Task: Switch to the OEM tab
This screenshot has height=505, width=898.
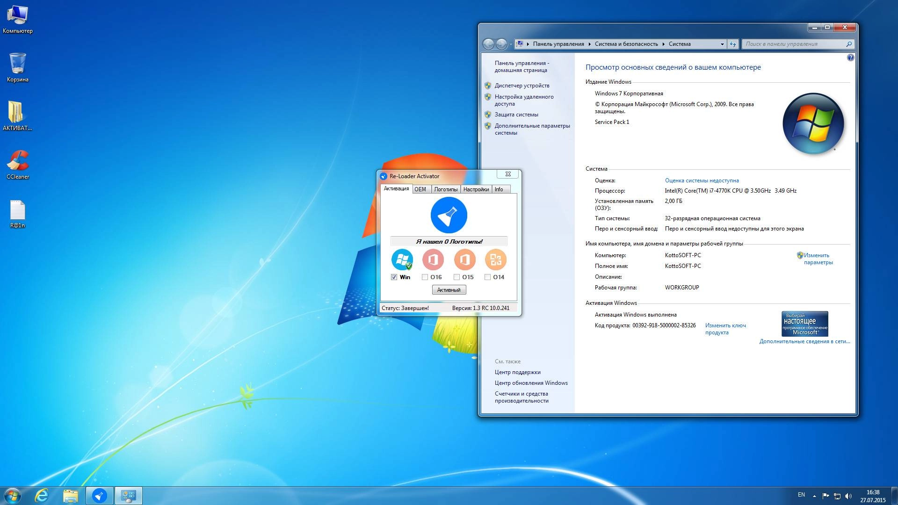Action: [x=420, y=189]
